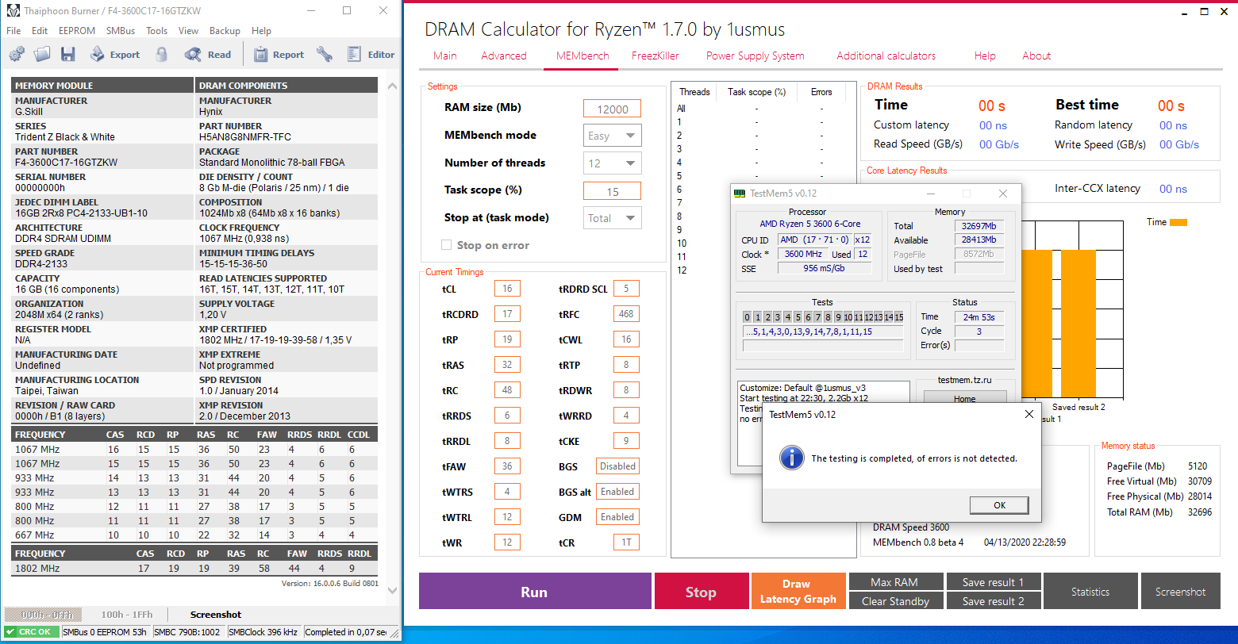The width and height of the screenshot is (1238, 644).
Task: Select the MEMbench tab
Action: point(582,56)
